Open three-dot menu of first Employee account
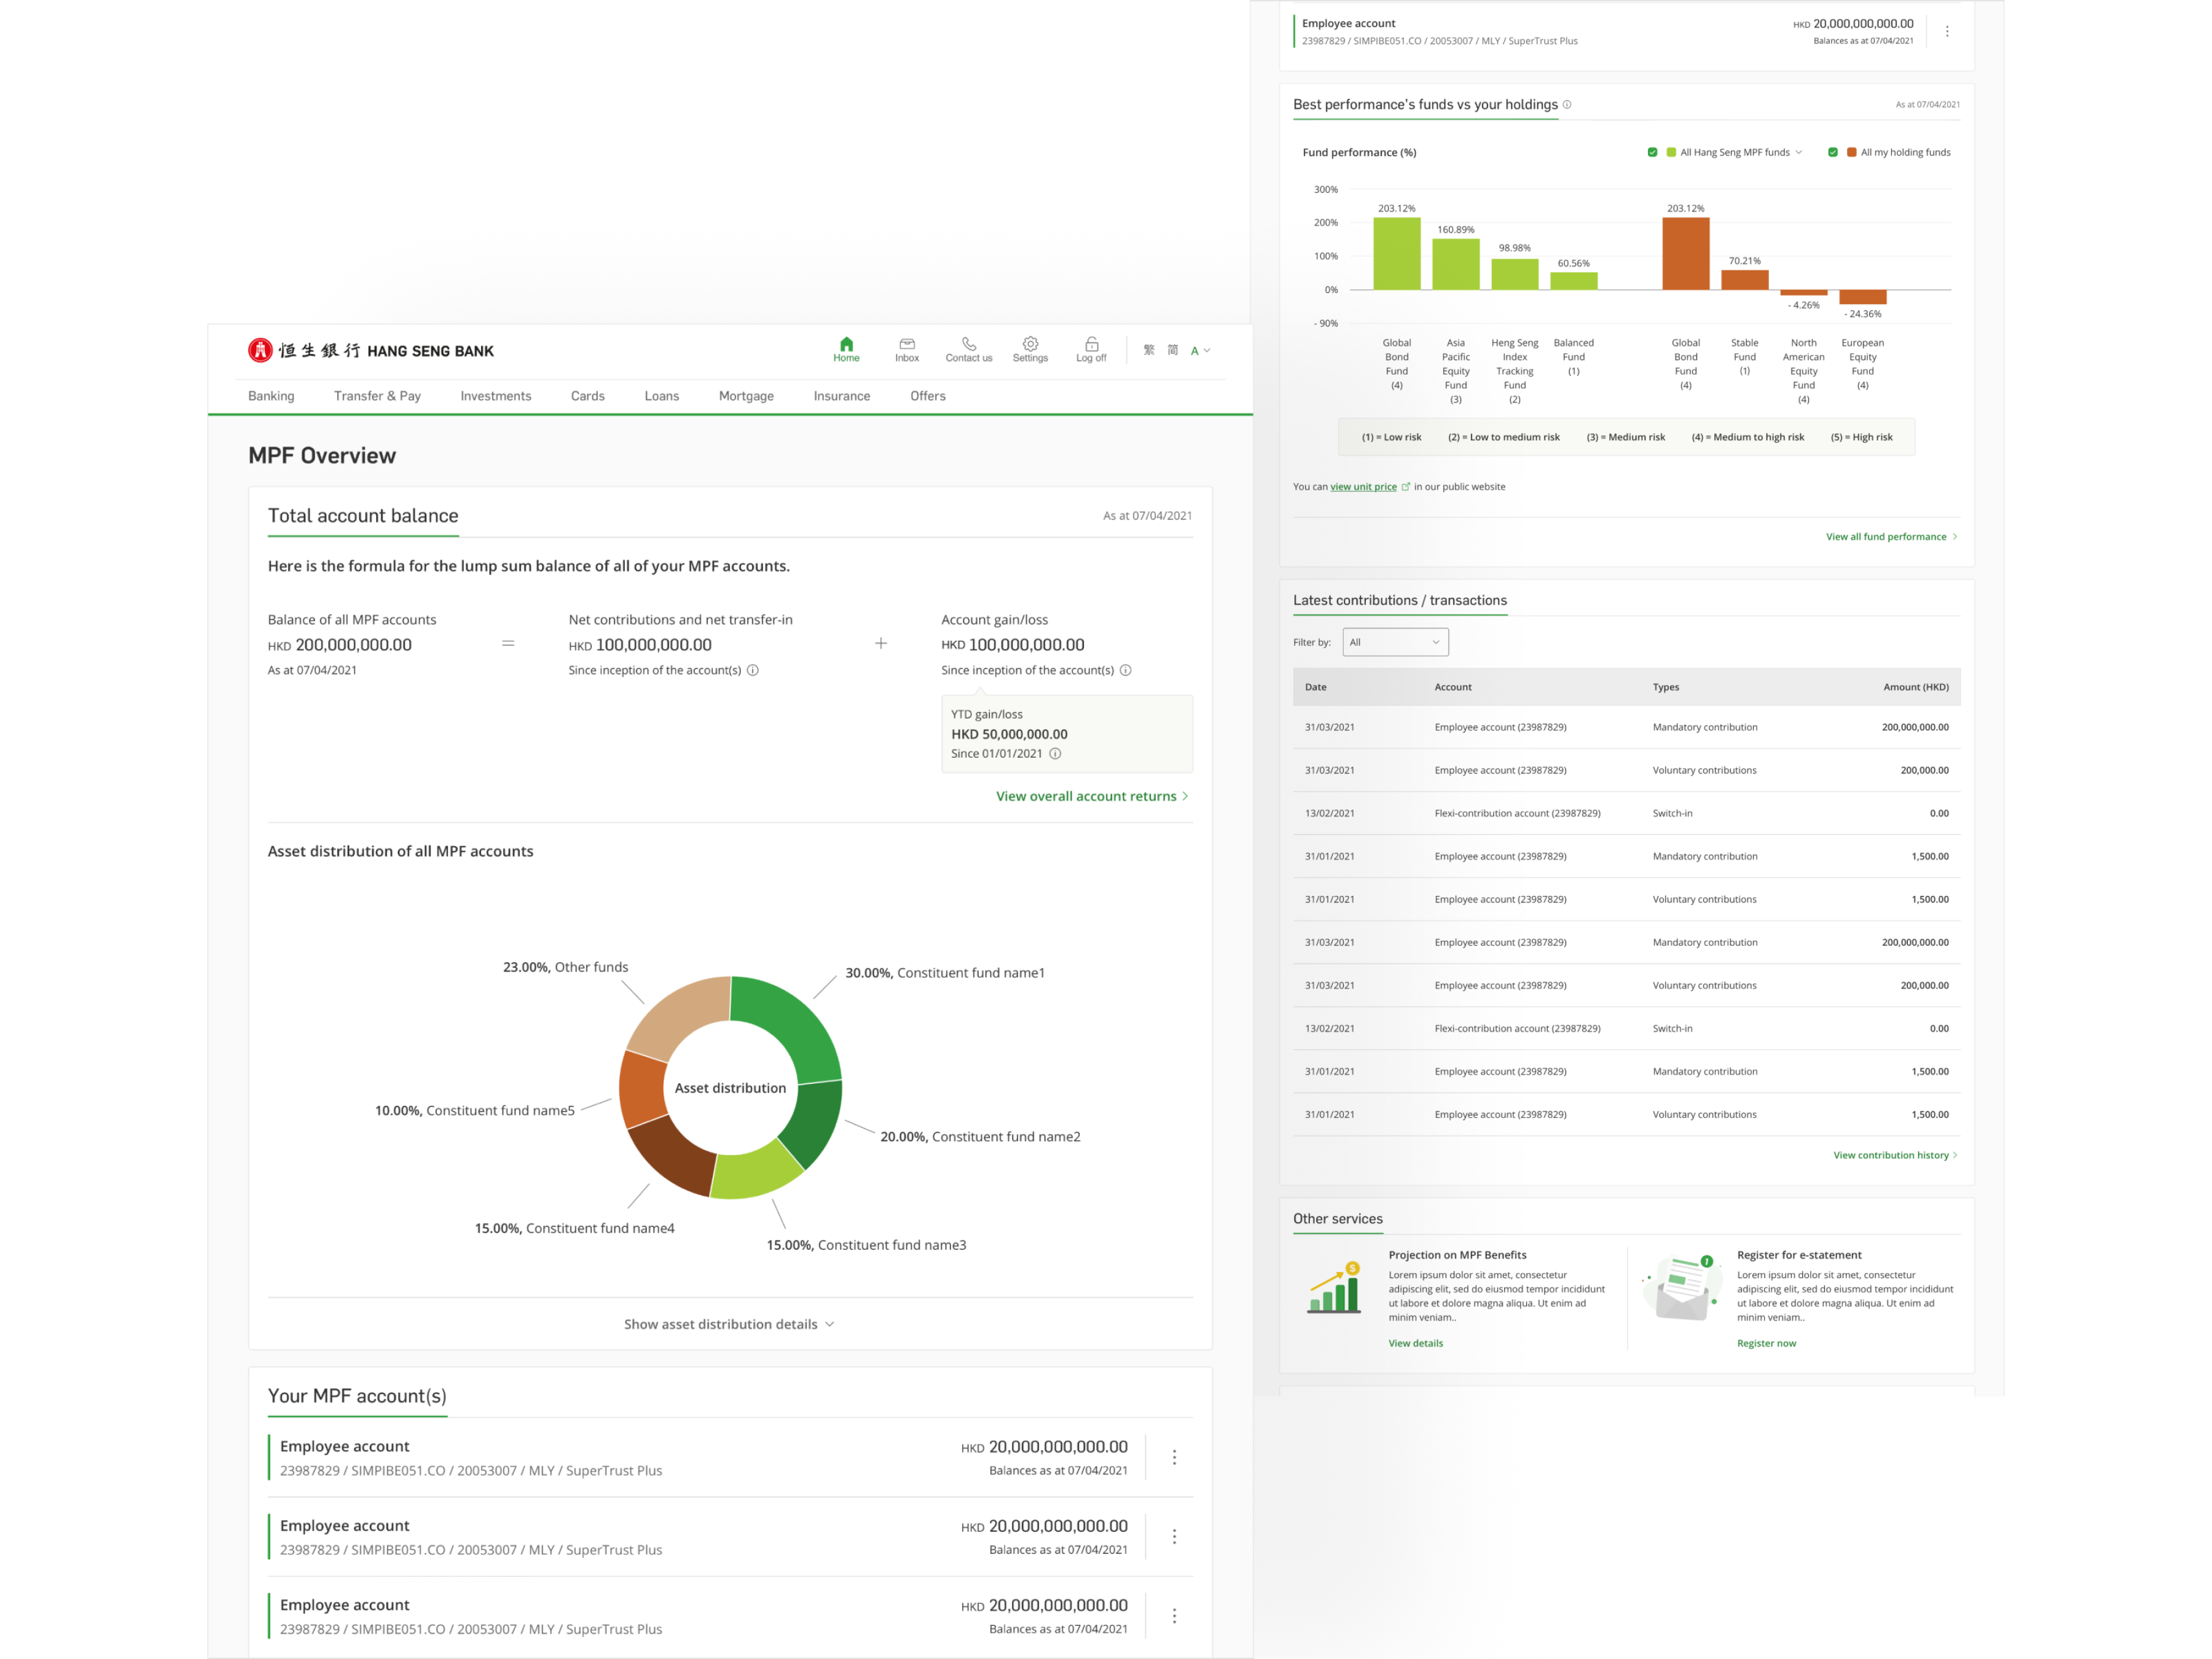2212x1659 pixels. point(1174,1458)
